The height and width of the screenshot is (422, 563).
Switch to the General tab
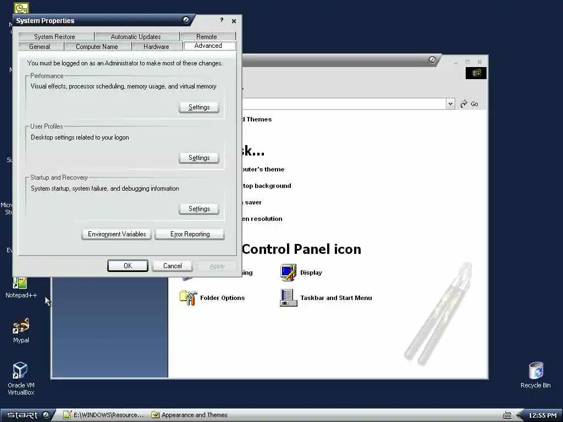point(40,47)
